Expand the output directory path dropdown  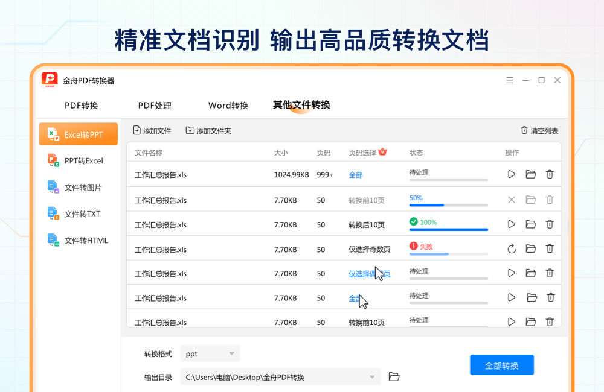(373, 375)
